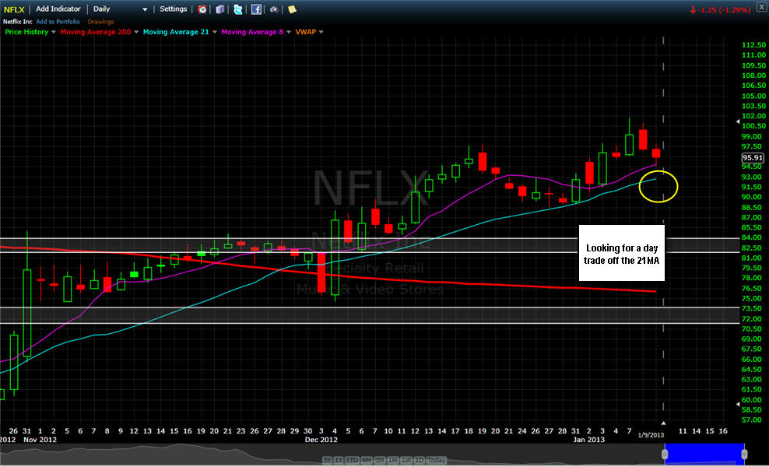Select the 5Y range button
The height and width of the screenshot is (467, 769).
pos(328,460)
